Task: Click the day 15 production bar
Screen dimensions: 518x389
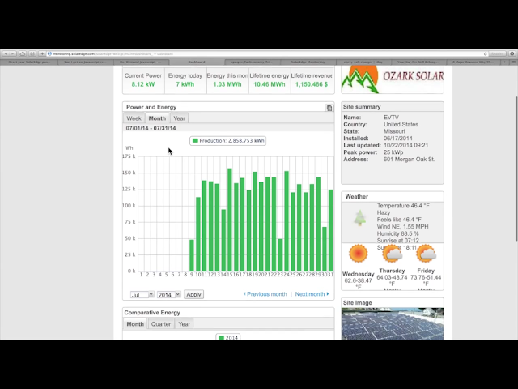Action: [230, 220]
